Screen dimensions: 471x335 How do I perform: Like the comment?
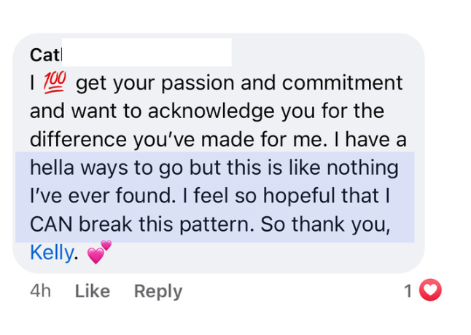92,291
